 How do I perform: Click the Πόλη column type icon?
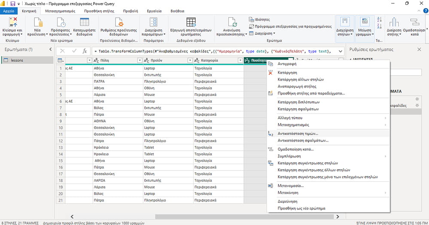[x=96, y=60]
